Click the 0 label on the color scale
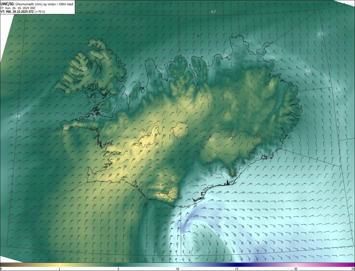The width and height of the screenshot is (355, 271). 1,269
